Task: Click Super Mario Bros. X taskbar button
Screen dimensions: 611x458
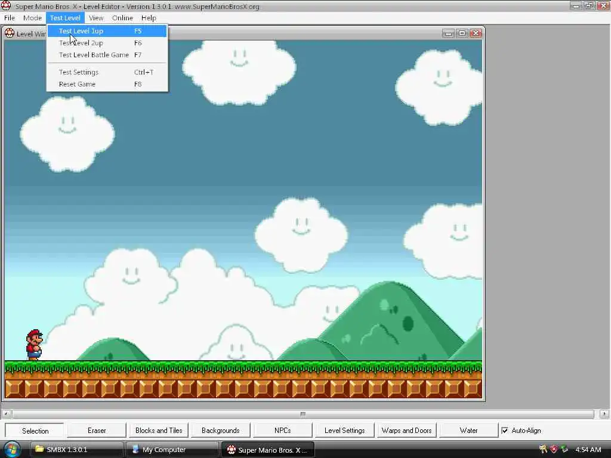Action: 268,450
